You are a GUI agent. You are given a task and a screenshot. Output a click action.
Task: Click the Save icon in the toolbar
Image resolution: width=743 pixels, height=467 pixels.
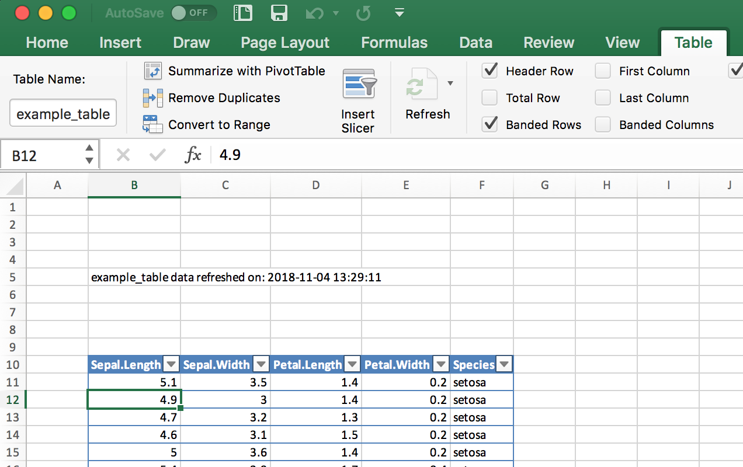tap(279, 13)
